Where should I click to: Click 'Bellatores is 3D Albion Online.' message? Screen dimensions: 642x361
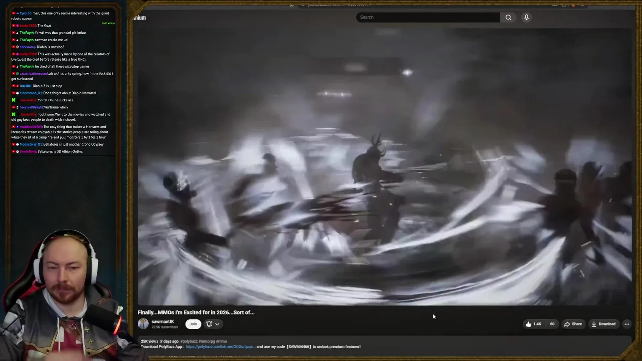pyautogui.click(x=60, y=151)
